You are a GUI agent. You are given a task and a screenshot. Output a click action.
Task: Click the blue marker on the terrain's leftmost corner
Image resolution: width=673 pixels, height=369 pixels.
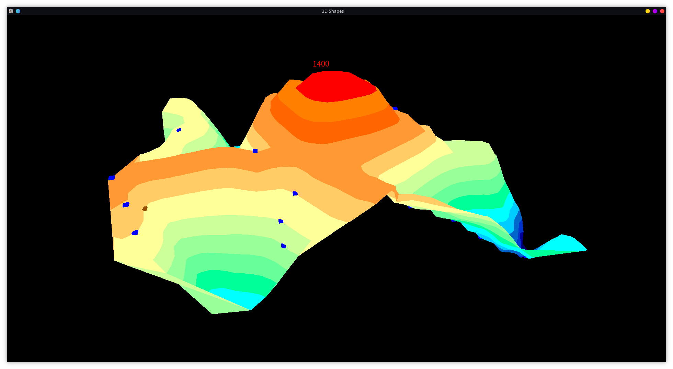[x=112, y=178]
